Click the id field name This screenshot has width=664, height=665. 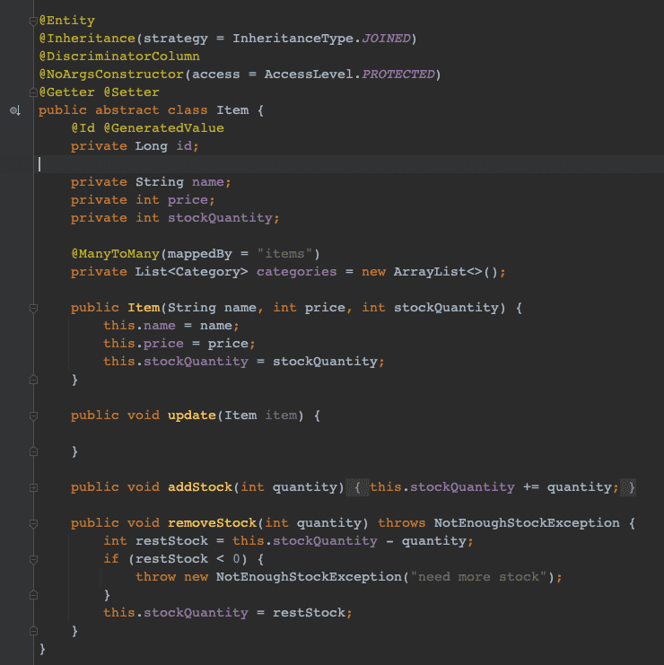184,146
